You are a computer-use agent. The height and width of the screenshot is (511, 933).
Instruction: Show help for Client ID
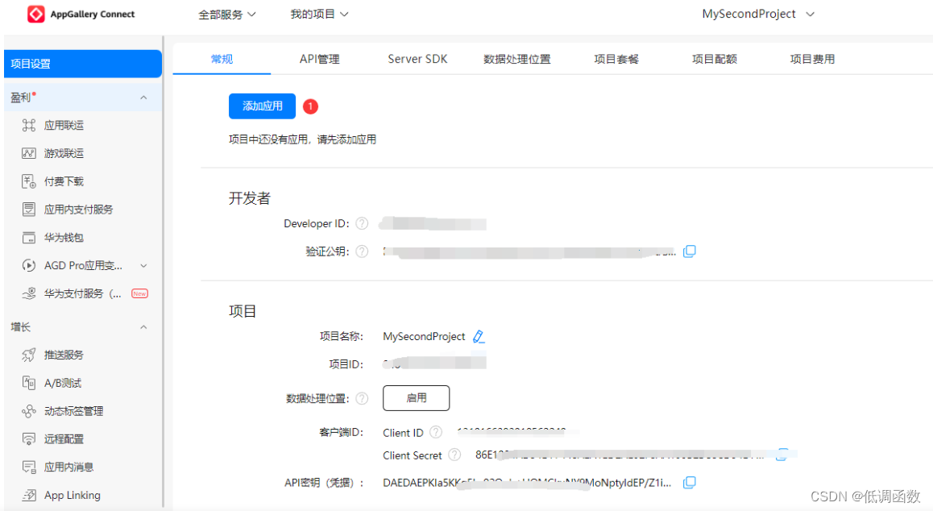click(x=436, y=432)
